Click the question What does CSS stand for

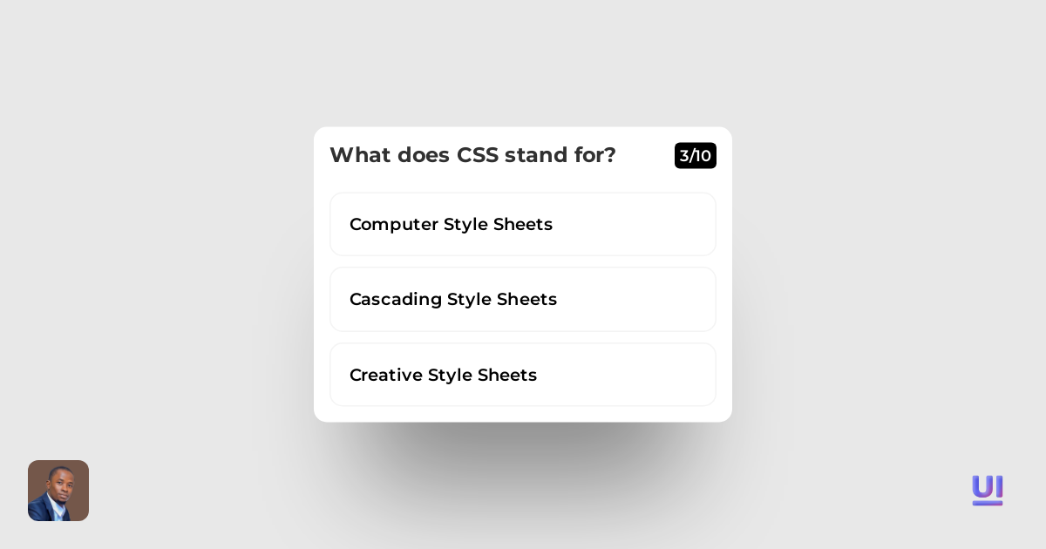click(x=473, y=155)
